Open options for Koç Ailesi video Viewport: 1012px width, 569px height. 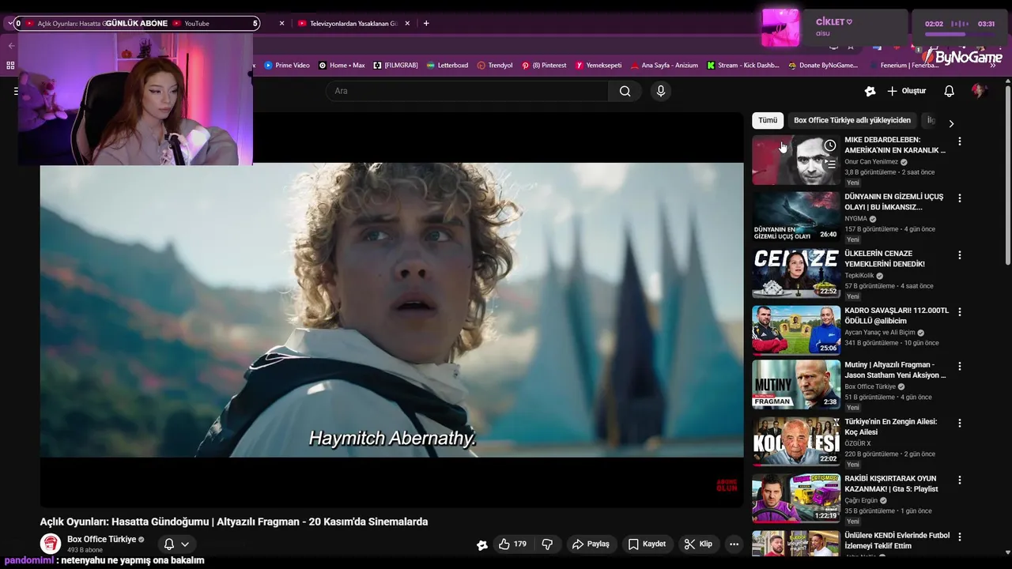960,424
